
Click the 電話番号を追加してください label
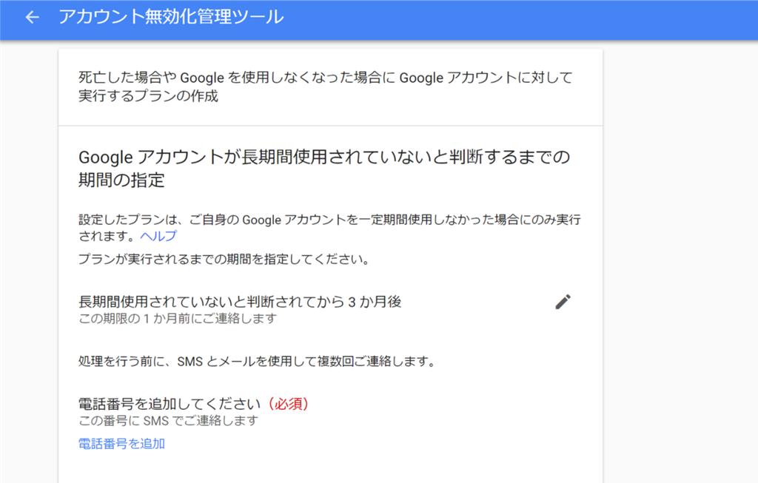coord(170,404)
